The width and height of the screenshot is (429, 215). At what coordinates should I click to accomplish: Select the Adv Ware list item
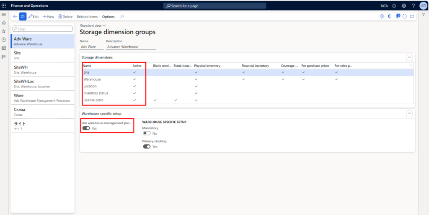tap(42, 41)
